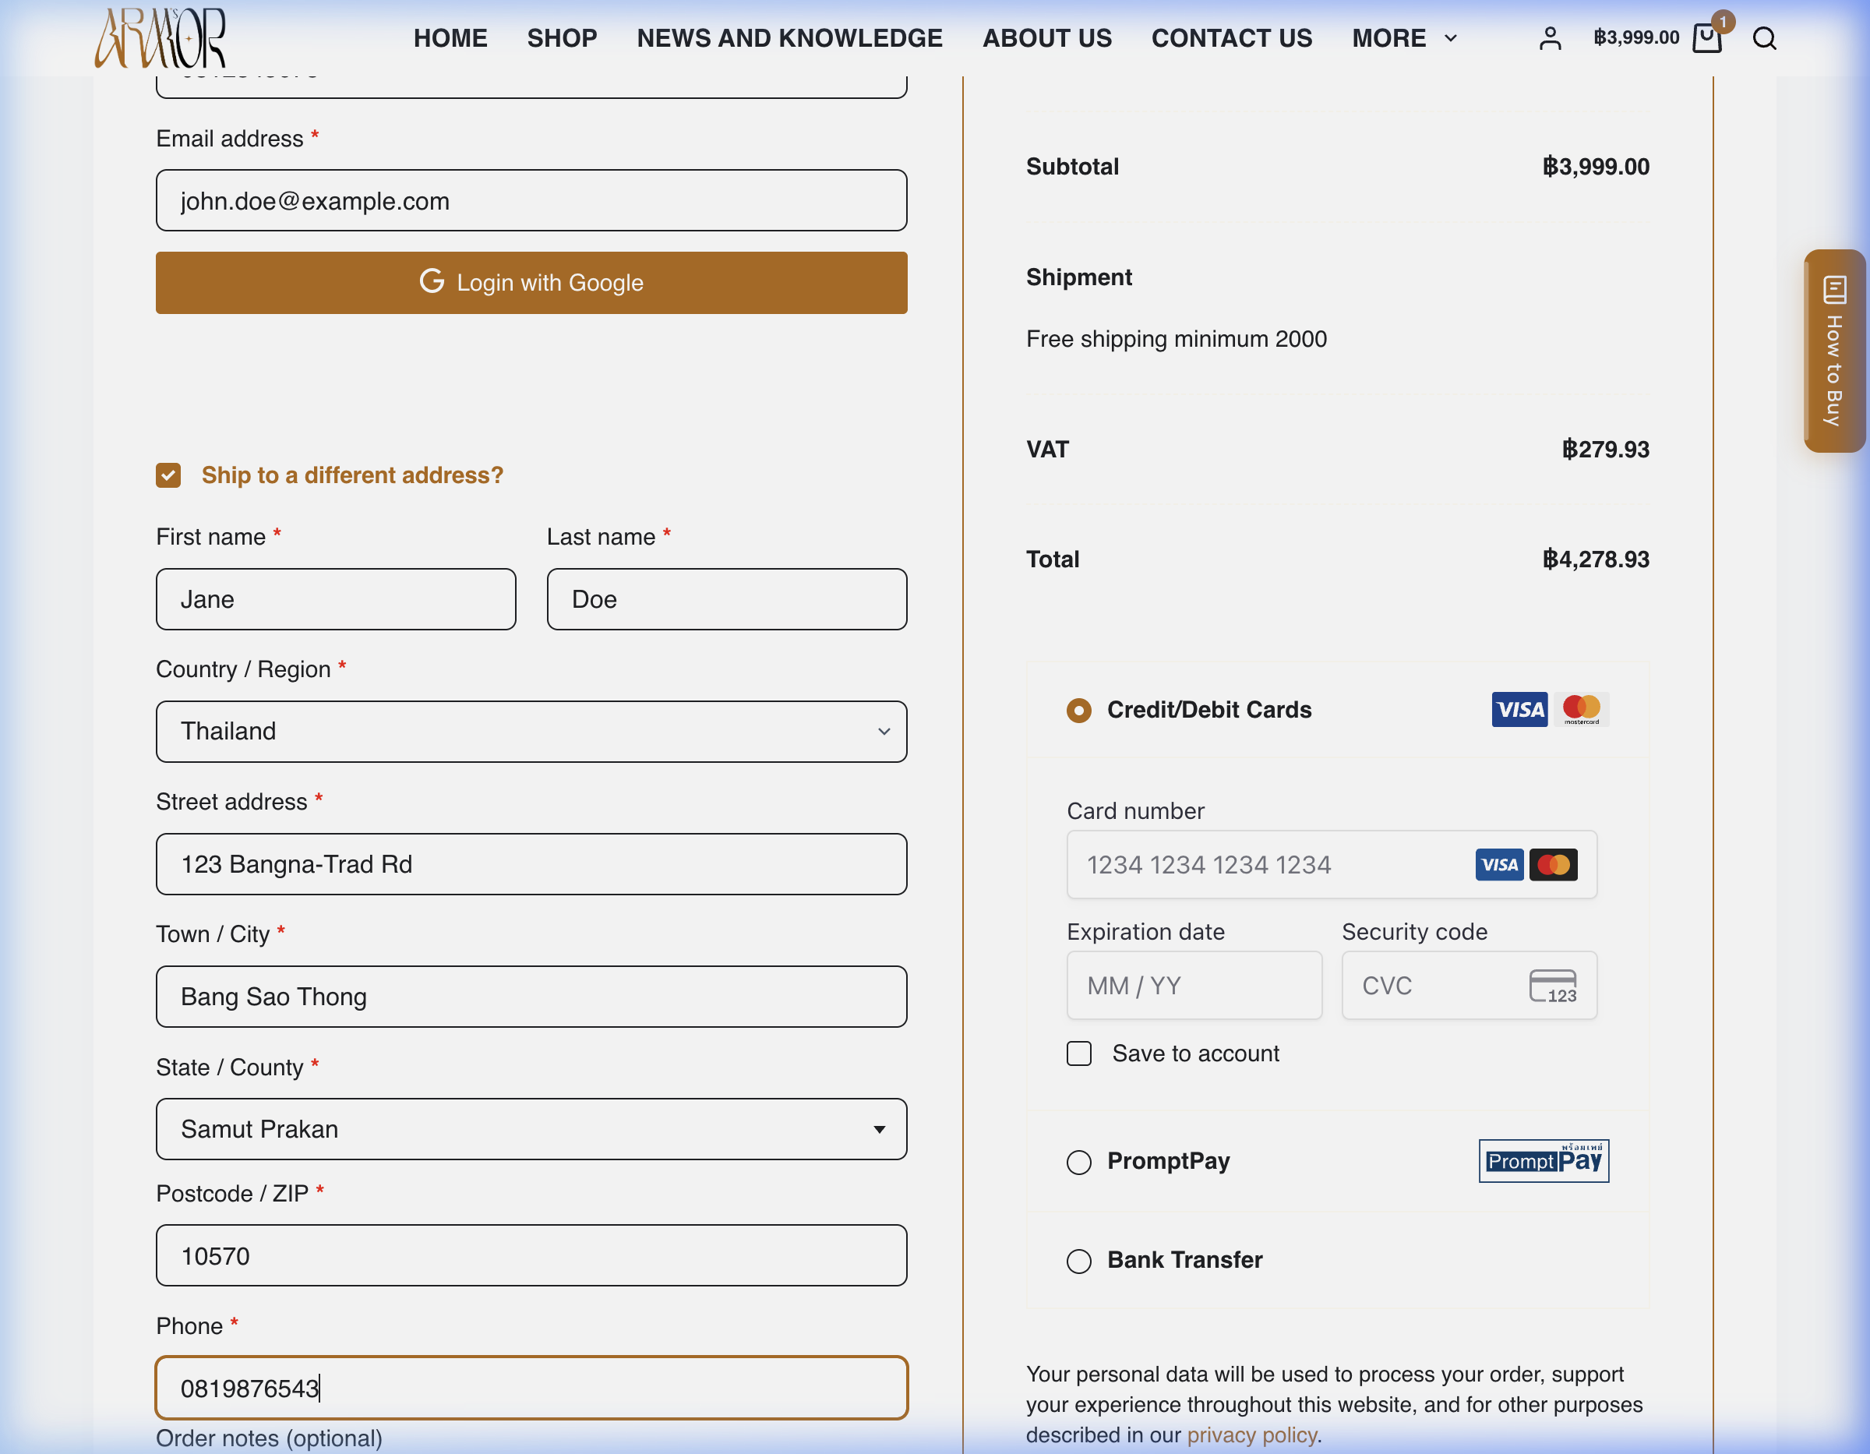Choose Bank Transfer payment option

[1079, 1261]
